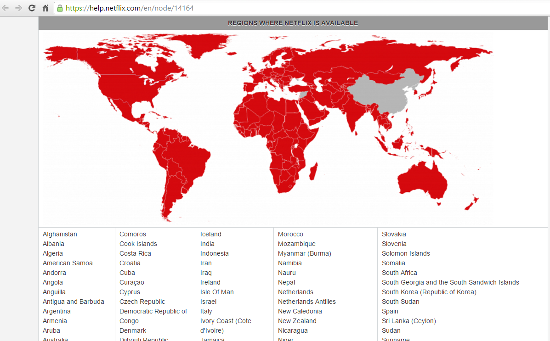
Task: Choose American Samoa from the list
Action: pyautogui.click(x=68, y=263)
